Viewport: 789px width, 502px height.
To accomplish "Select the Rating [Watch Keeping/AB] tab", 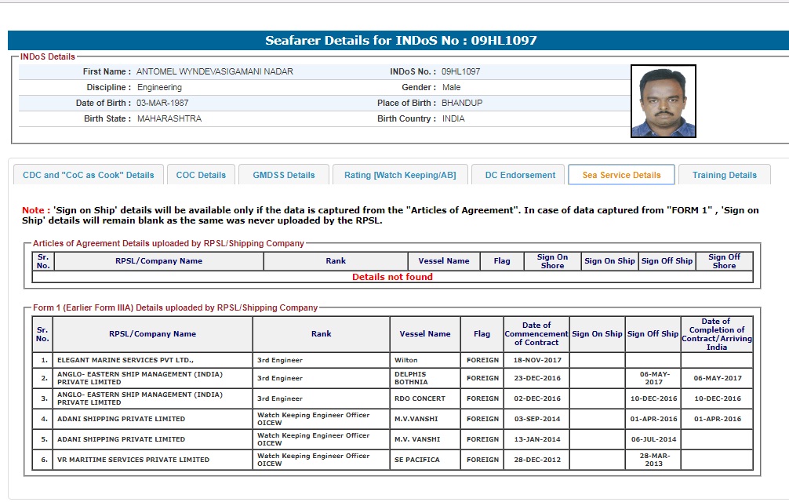I will tap(400, 175).
